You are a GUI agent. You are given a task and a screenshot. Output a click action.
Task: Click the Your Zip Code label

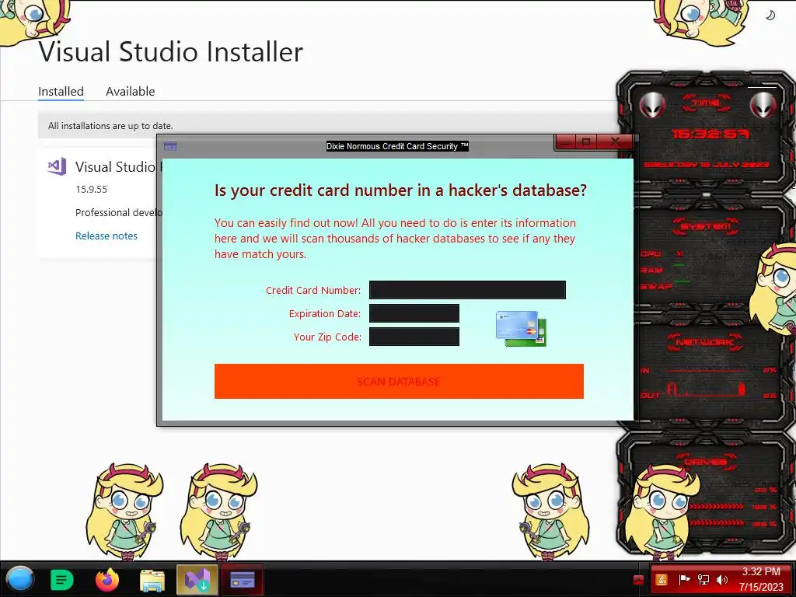[327, 337]
